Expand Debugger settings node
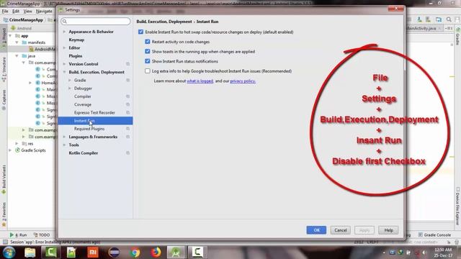 point(70,88)
